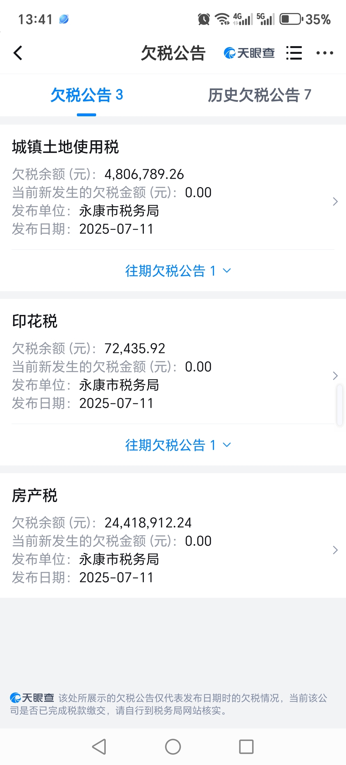Switch to 历史欠税公告 7 tab

coord(259,95)
